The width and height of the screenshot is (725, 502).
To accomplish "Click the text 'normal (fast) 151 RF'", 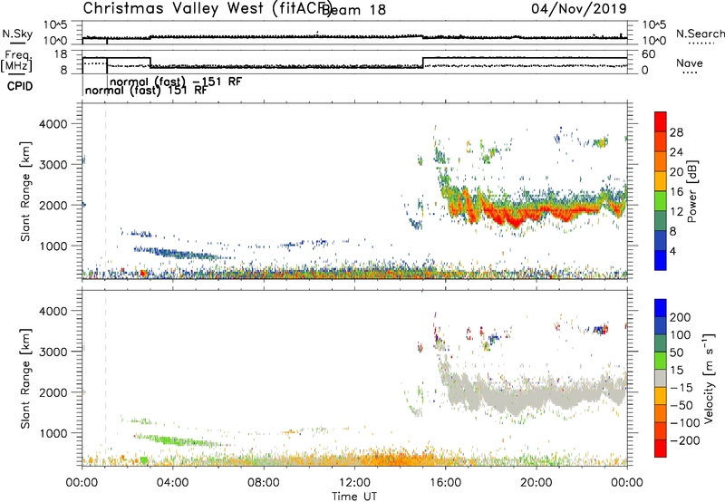I will click(x=146, y=90).
